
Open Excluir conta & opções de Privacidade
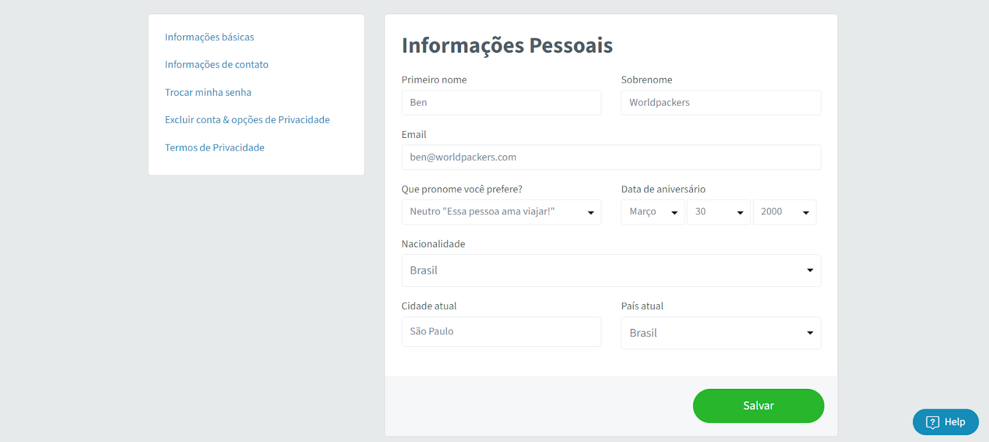coord(247,120)
